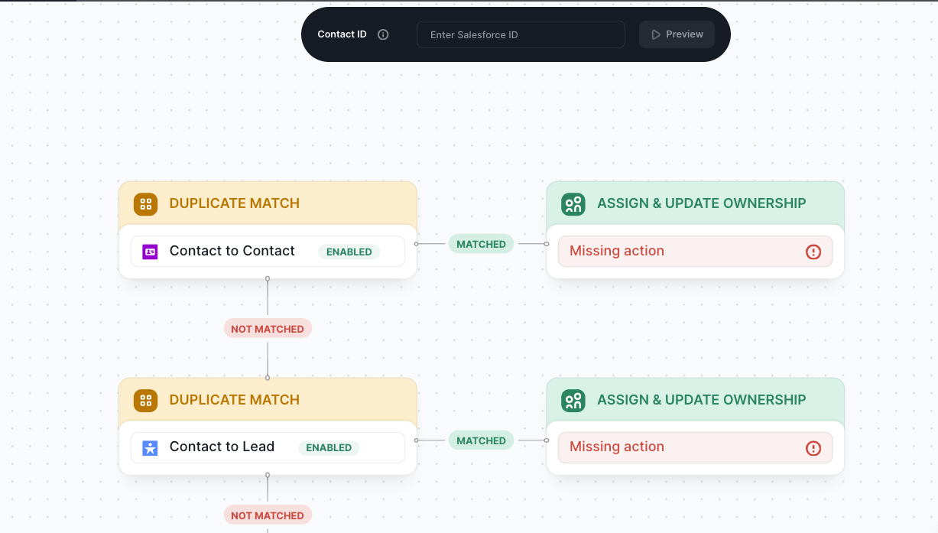The height and width of the screenshot is (533, 938).
Task: Select the Contact to Lead row
Action: [268, 448]
